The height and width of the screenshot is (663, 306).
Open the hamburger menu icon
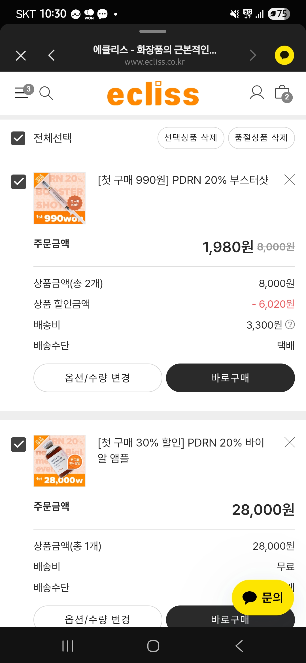click(22, 93)
